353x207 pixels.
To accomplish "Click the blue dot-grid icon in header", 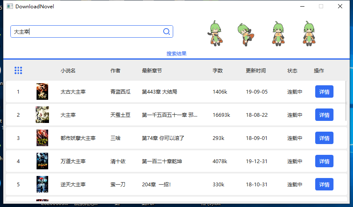I will click(x=18, y=70).
